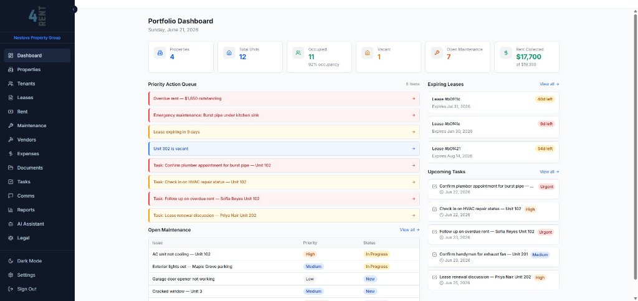The height and width of the screenshot is (301, 638).
Task: Click the Reports bar chart icon
Action: tap(11, 210)
